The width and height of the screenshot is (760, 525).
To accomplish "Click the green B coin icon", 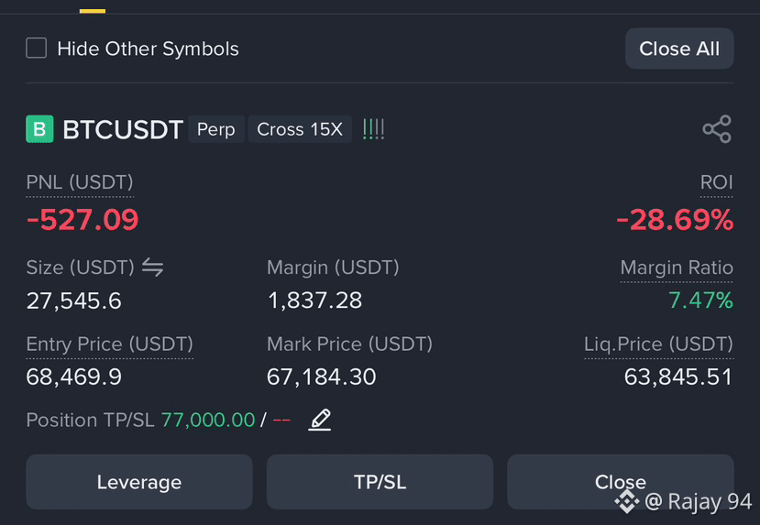I will [x=39, y=129].
